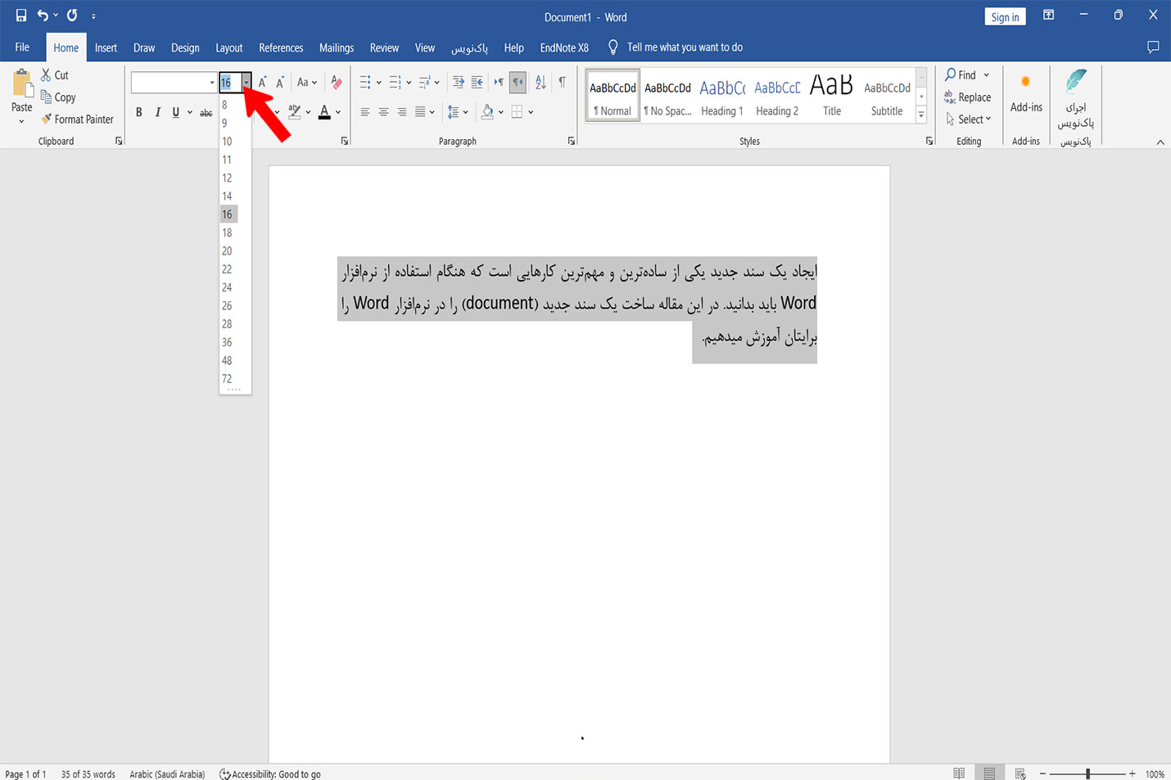Switch to the Insert tab
The width and height of the screenshot is (1171, 780).
[x=106, y=47]
